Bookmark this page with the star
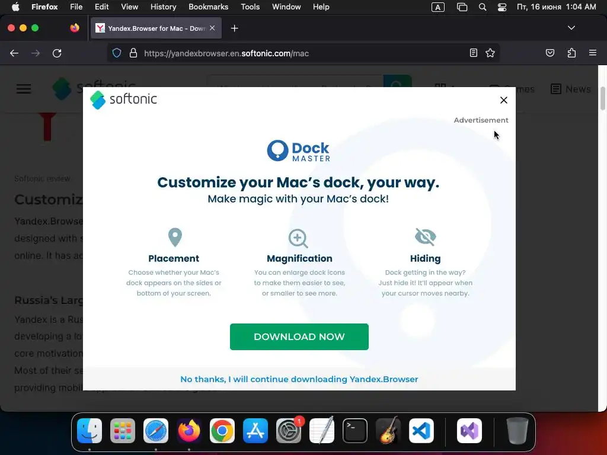Screen dimensions: 607x455 [x=490, y=53]
